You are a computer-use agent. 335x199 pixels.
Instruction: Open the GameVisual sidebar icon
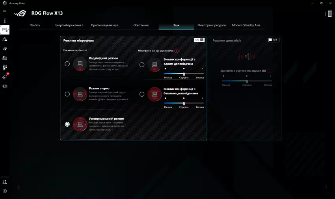(5, 49)
